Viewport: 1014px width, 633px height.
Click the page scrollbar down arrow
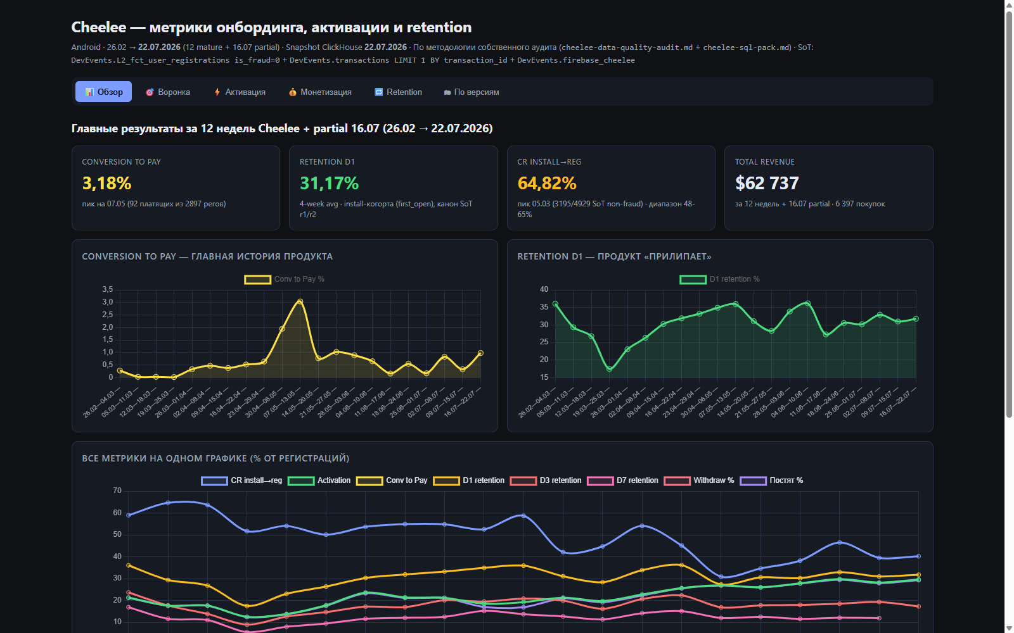[1009, 628]
